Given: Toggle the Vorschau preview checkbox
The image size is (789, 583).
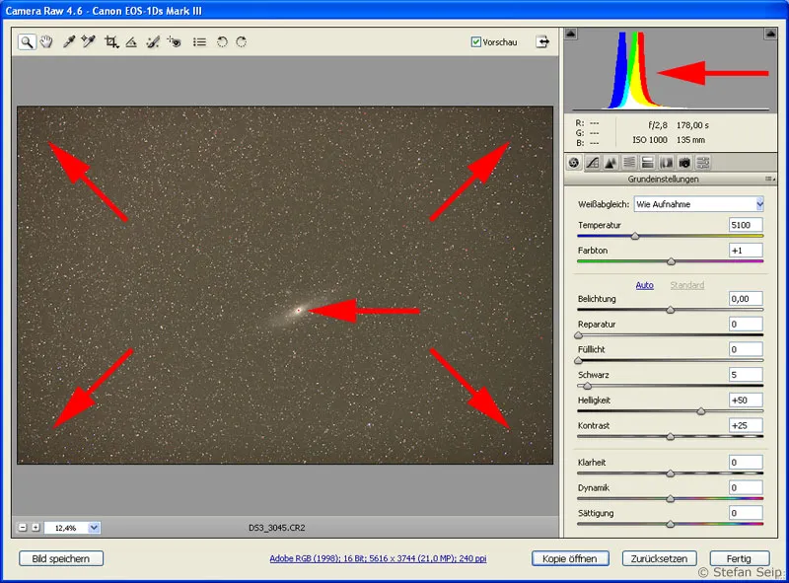Looking at the screenshot, I should 476,42.
